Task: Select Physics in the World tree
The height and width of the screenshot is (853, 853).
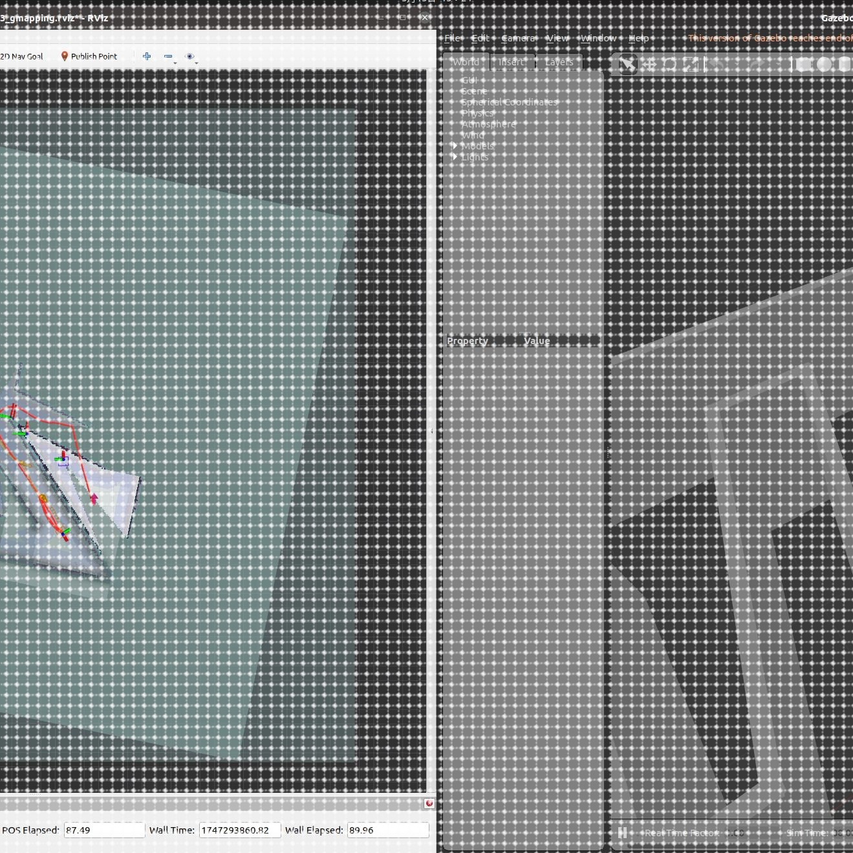Action: (477, 113)
